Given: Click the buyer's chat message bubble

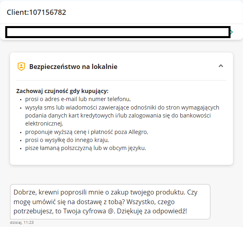Looking at the screenshot, I should (x=110, y=201).
